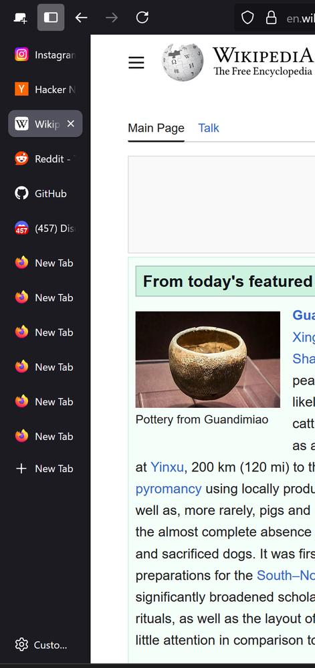This screenshot has height=668, width=315.
Task: Open the Talk page tab
Action: point(209,128)
